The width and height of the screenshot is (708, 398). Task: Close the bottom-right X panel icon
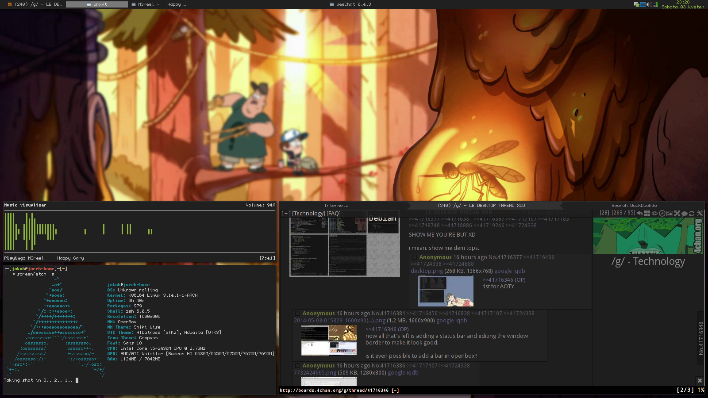(700, 380)
